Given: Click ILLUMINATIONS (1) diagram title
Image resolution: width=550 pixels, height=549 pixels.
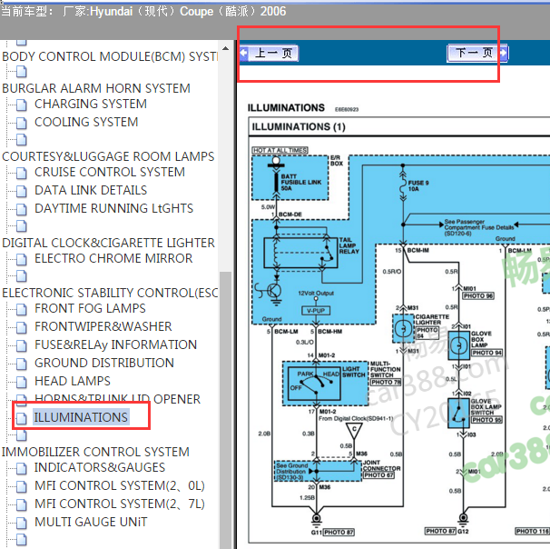Looking at the screenshot, I should tap(299, 126).
